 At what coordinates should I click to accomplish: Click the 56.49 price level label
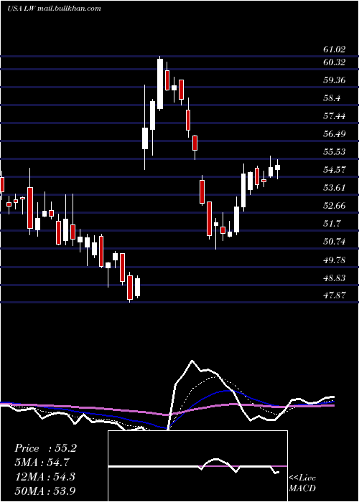tap(335, 134)
